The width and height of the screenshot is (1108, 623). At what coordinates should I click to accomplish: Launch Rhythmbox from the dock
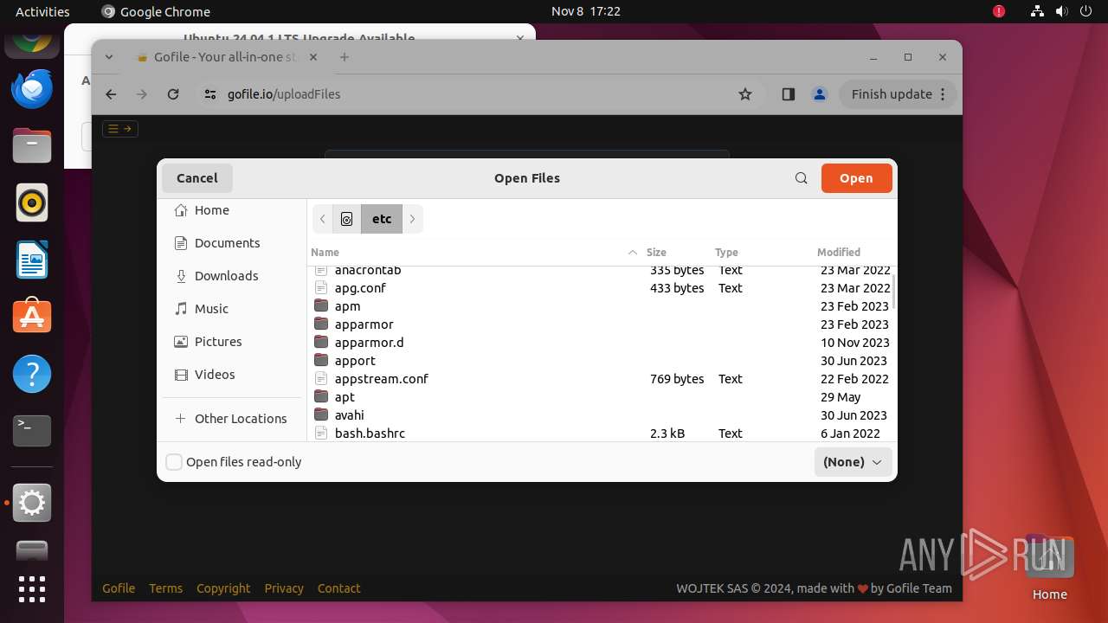[x=32, y=203]
